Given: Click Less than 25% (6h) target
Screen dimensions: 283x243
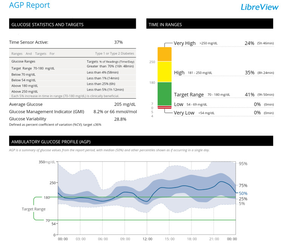Looking at the screenshot, I should 101,84.
